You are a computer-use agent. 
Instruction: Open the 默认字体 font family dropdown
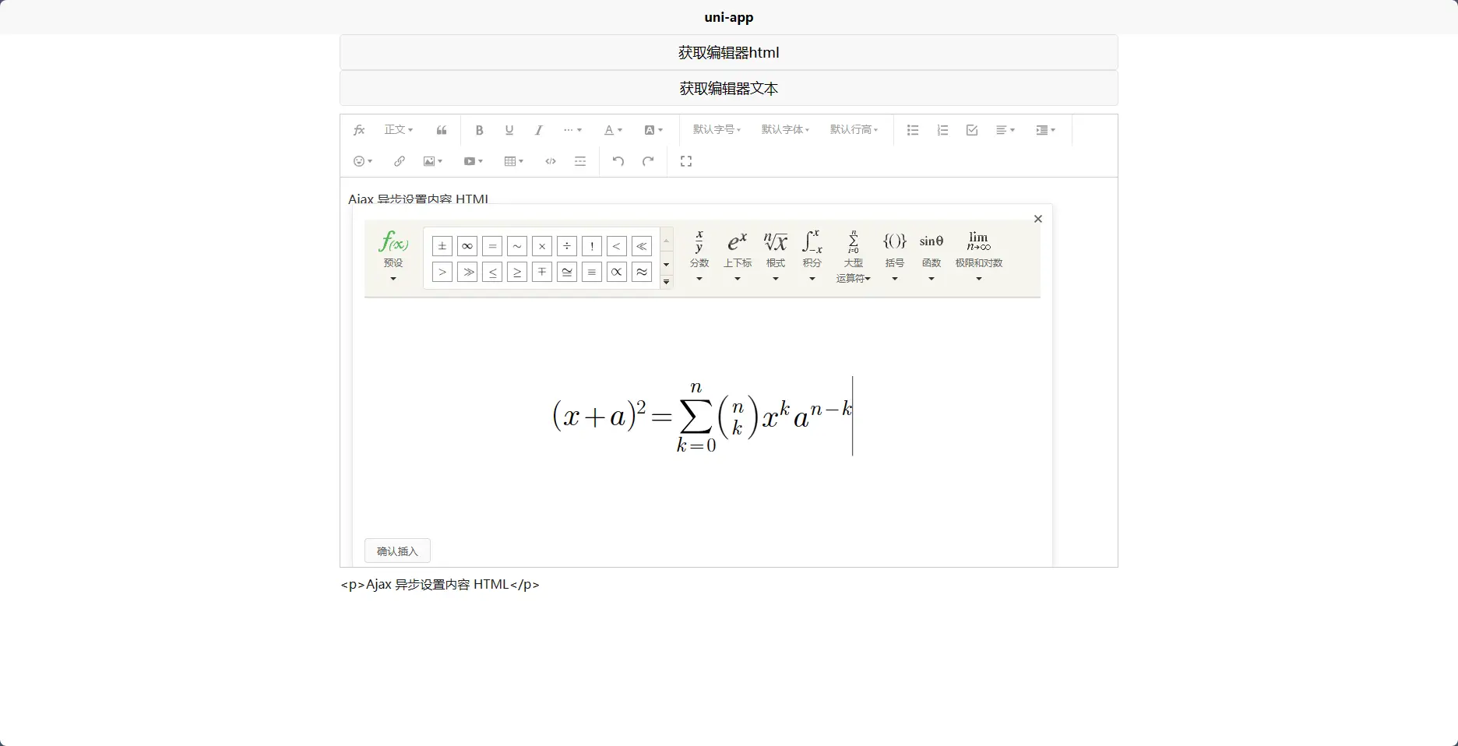point(785,130)
